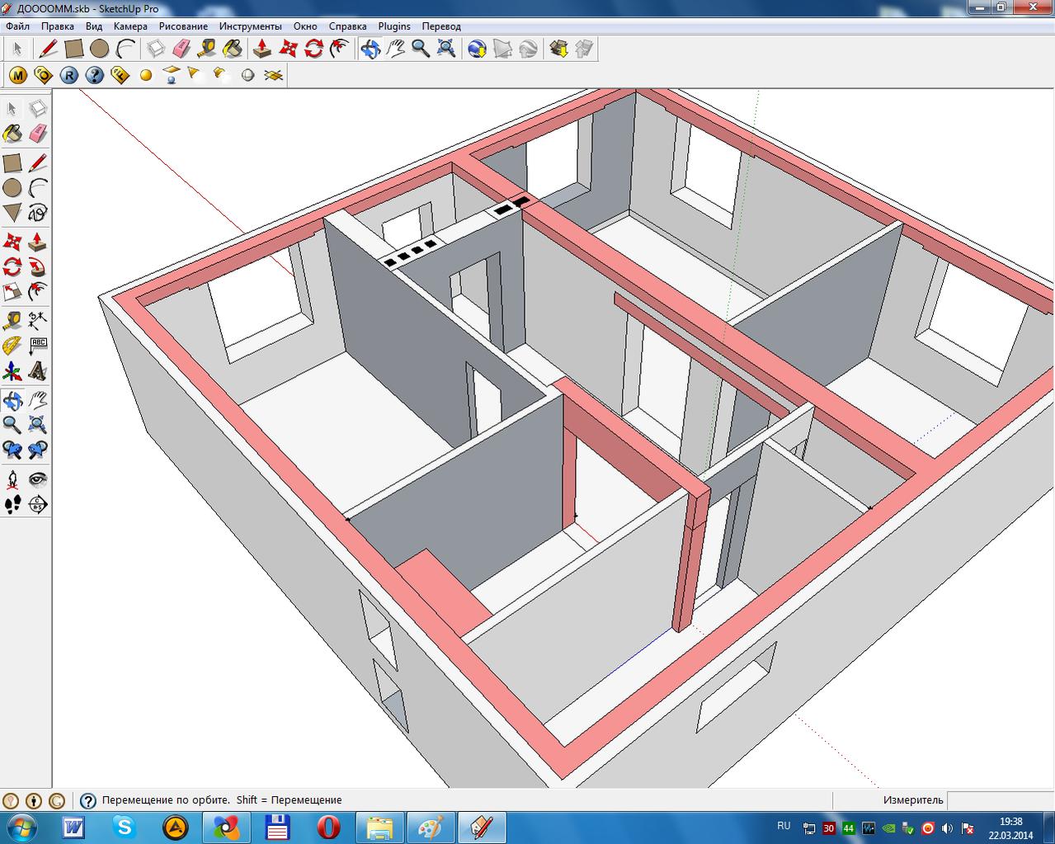1055x844 pixels.
Task: Select the Walk footprints tool
Action: coord(12,504)
